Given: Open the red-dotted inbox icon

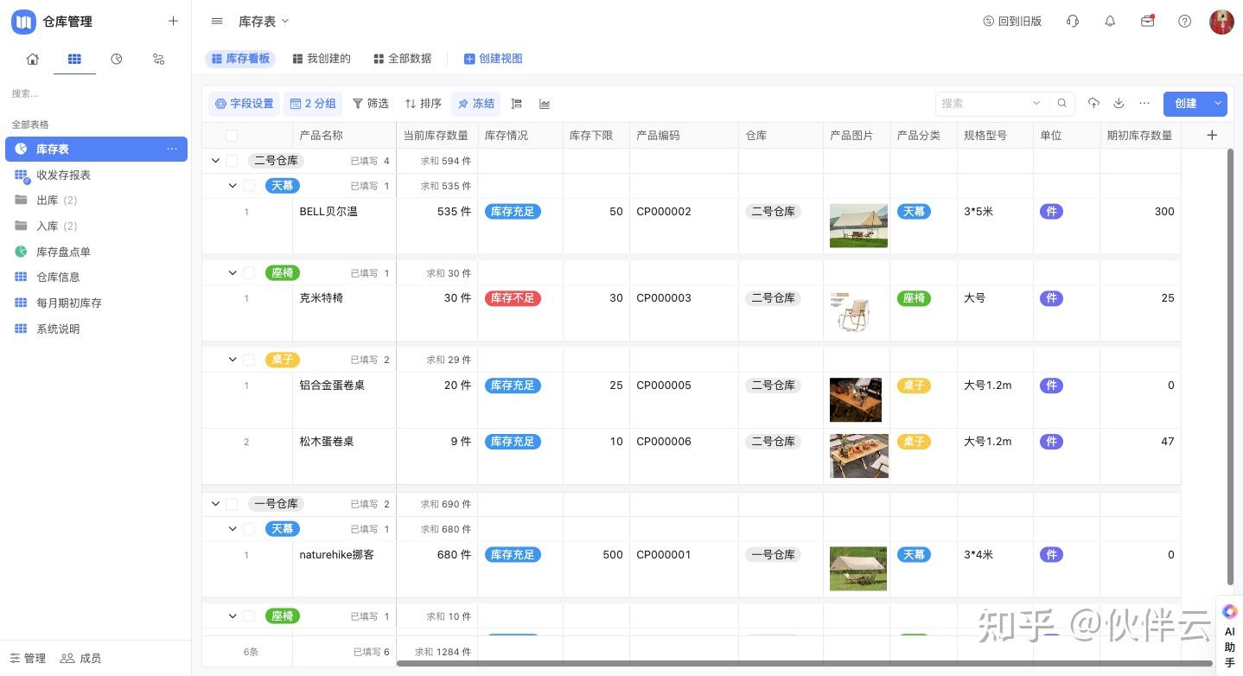Looking at the screenshot, I should (1148, 21).
